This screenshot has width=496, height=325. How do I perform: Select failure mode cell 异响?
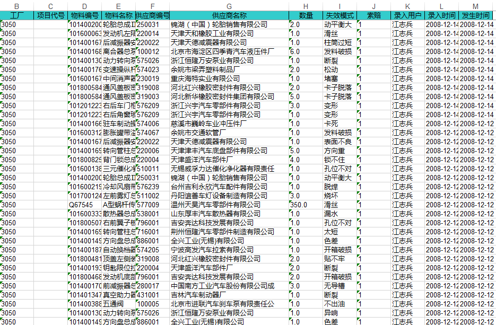tap(340, 313)
